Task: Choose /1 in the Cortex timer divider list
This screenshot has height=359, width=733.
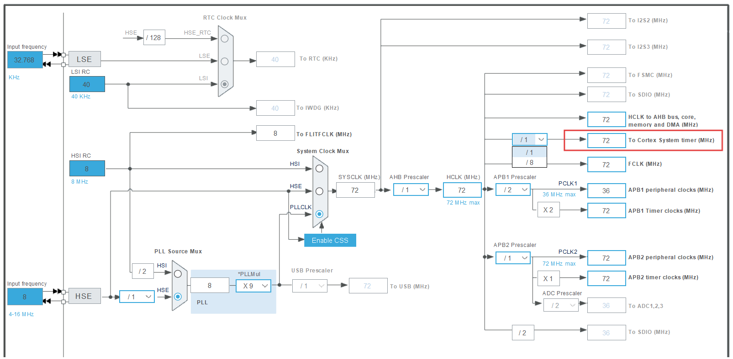Action: [529, 153]
